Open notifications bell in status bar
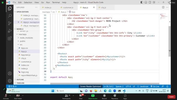The height and width of the screenshot is (100, 177). click(167, 86)
